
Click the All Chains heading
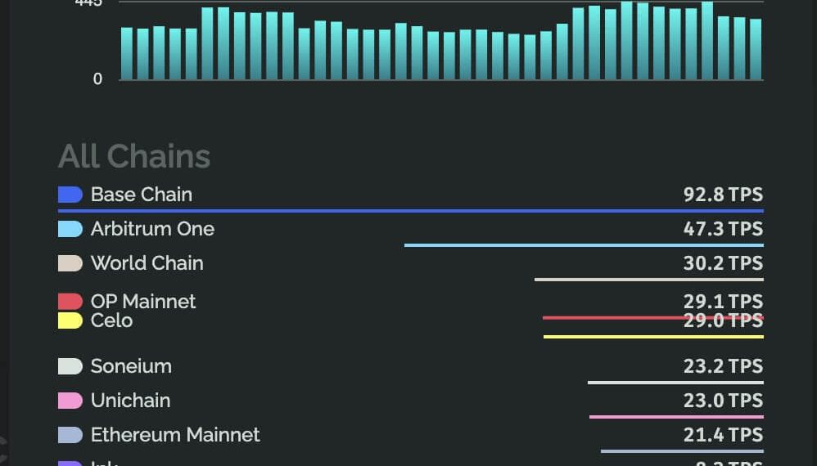click(134, 156)
